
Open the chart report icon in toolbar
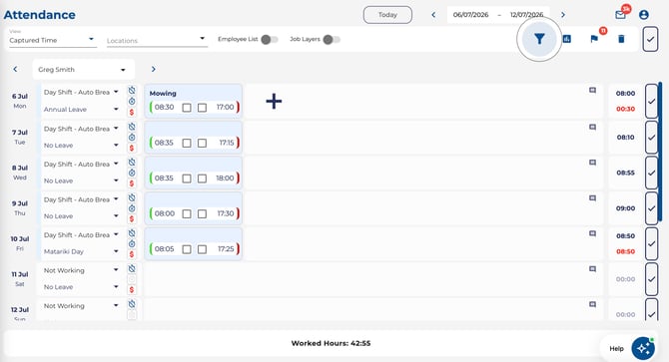[x=566, y=39]
